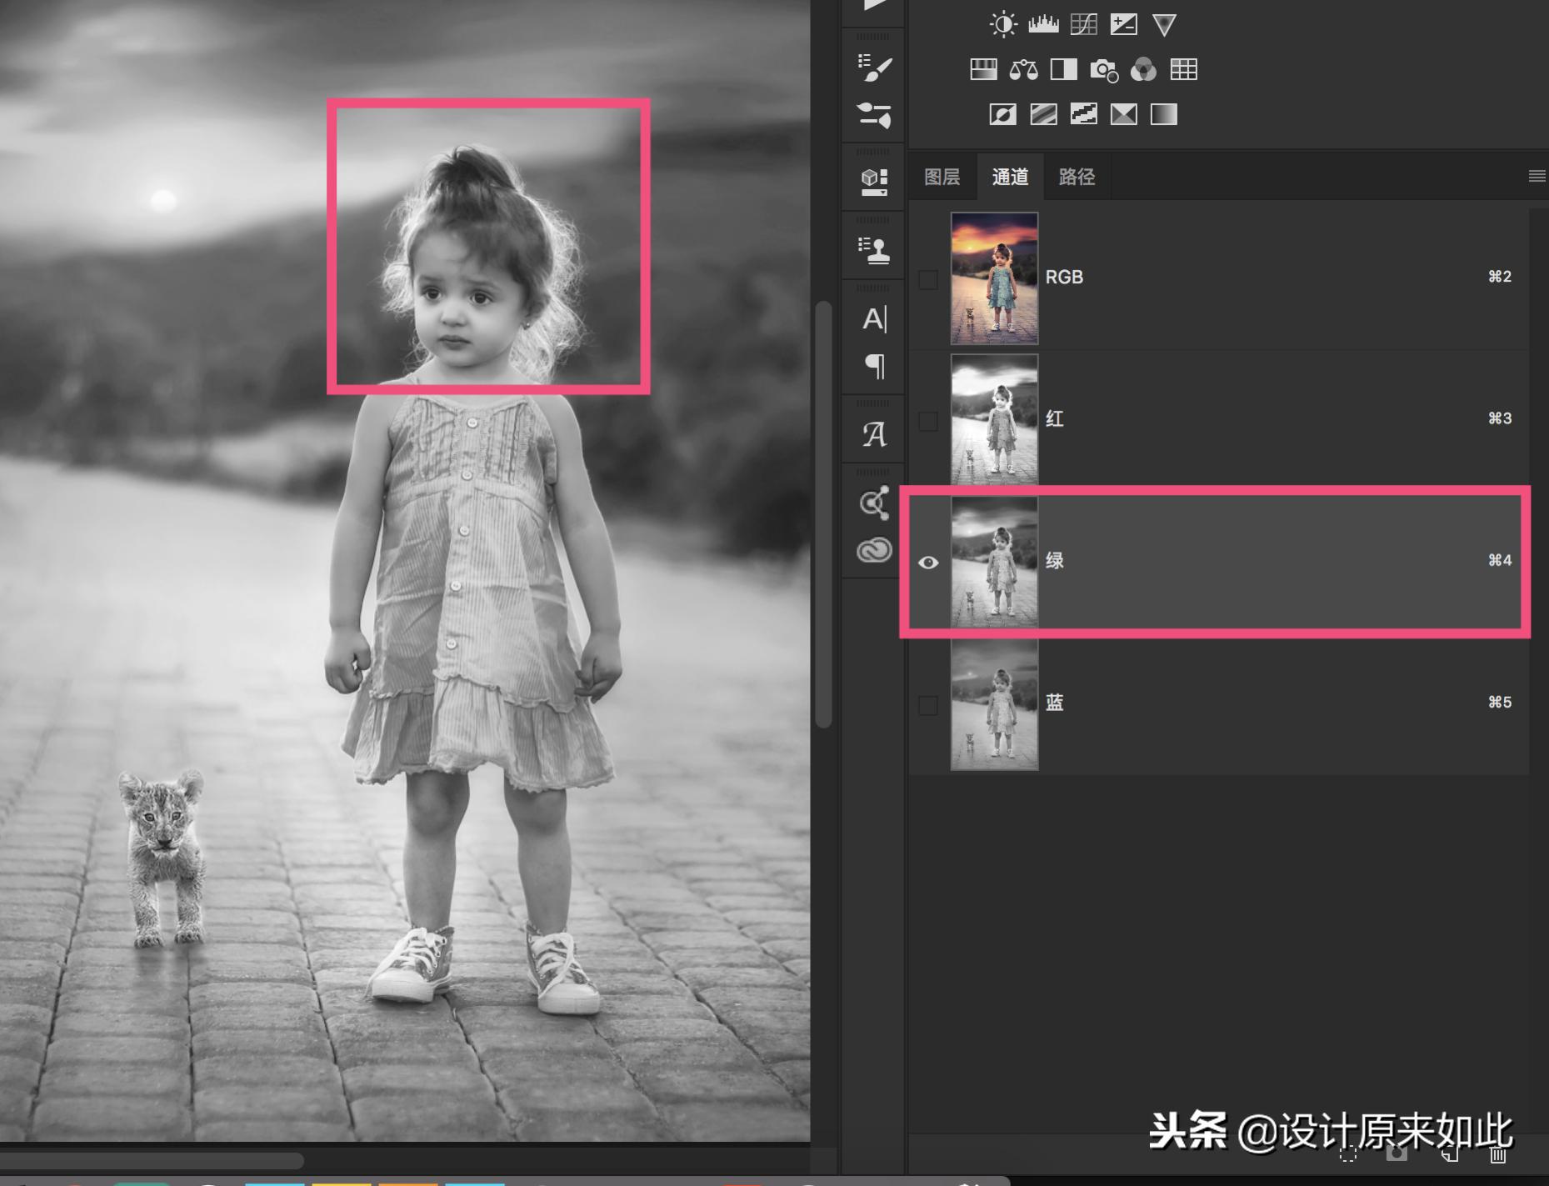Click the RGB channel name
1549x1186 pixels.
[x=1064, y=277]
